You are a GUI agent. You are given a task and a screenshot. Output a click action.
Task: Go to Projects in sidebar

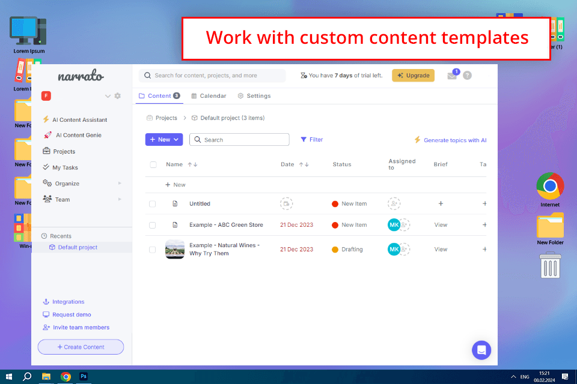[x=59, y=151]
